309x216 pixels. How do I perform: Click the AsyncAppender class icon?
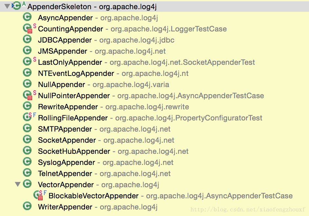pos(27,18)
